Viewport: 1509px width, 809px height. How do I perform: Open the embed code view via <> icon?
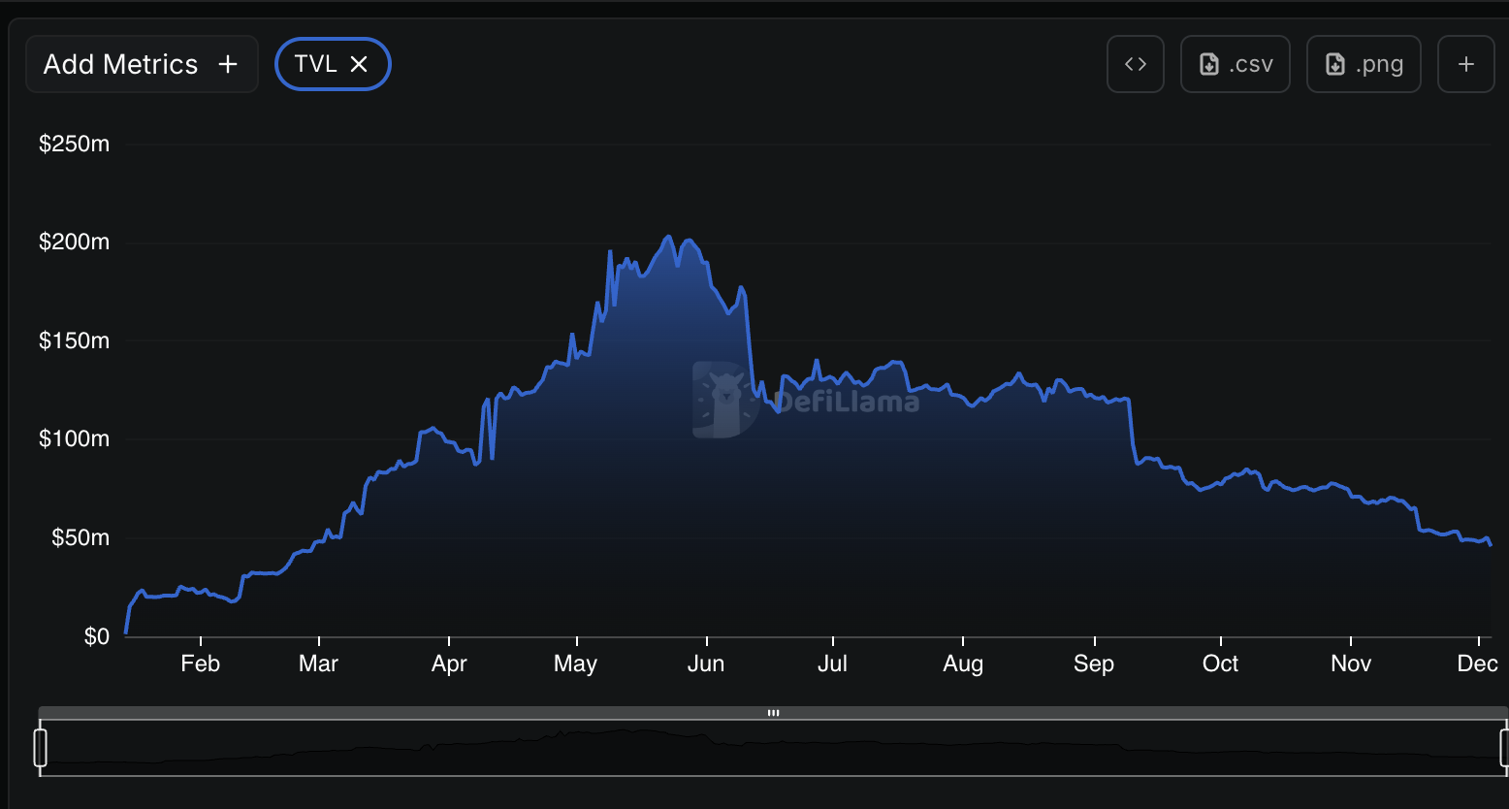pos(1135,63)
